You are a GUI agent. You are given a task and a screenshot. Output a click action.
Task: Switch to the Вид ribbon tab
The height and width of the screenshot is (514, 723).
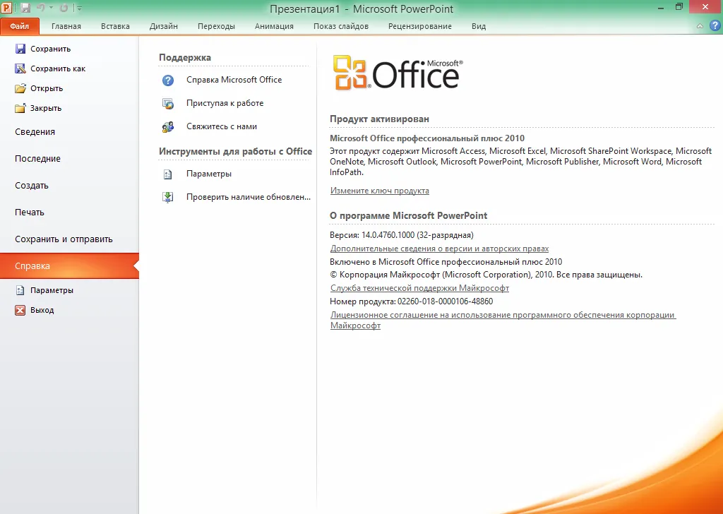[479, 26]
